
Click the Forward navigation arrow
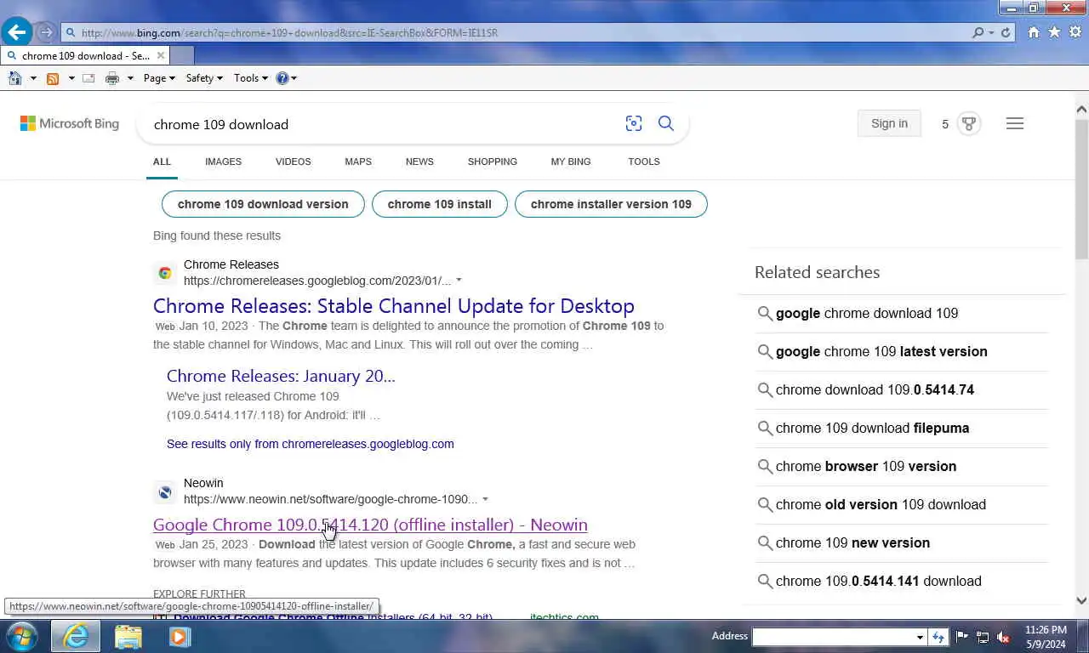click(46, 33)
